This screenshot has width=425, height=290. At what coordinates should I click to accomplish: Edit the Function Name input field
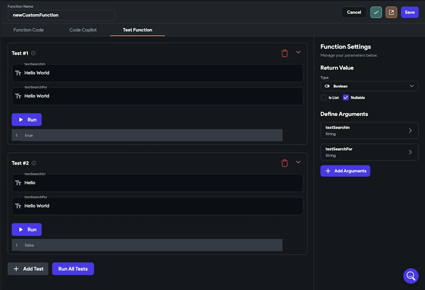[61, 15]
